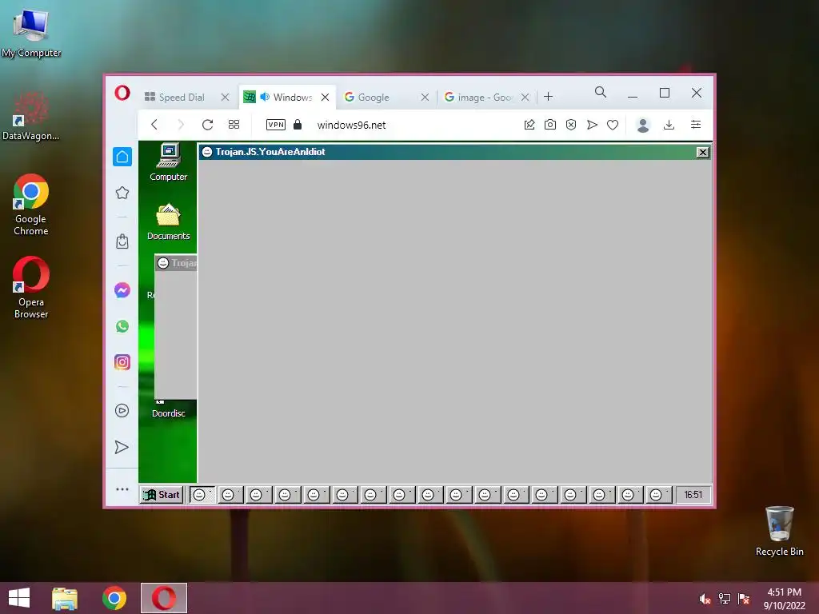Switch to the Speed Dial tab

click(174, 97)
